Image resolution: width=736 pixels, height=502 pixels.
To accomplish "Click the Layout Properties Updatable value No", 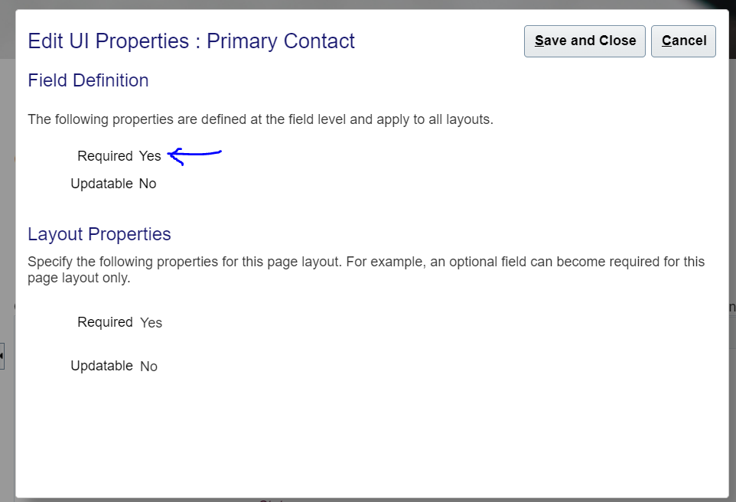I will click(148, 367).
